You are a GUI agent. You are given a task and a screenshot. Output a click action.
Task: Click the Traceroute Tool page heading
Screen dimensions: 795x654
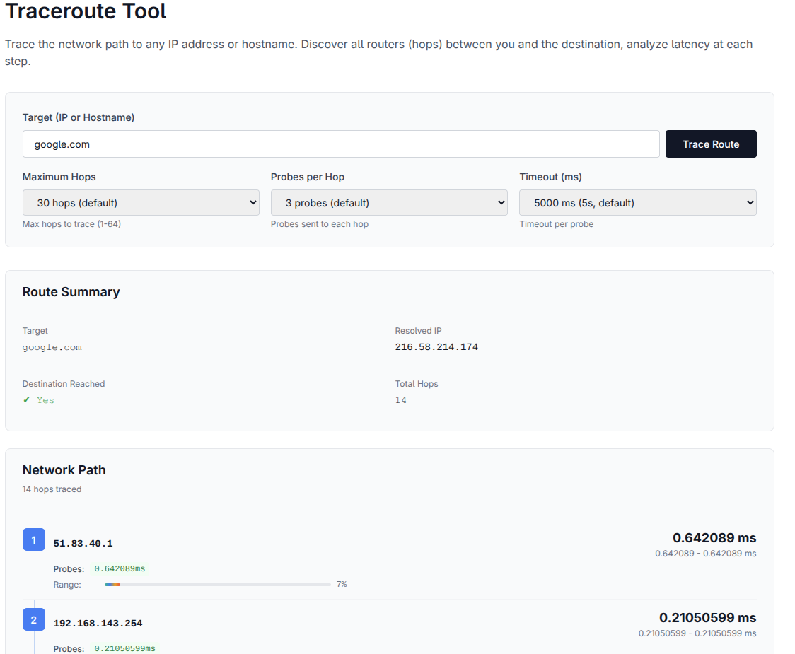[x=85, y=11]
